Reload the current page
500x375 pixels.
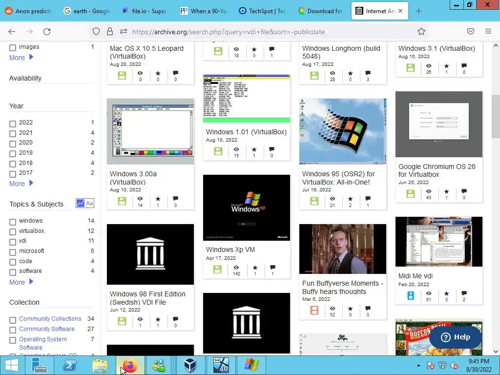pyautogui.click(x=47, y=32)
